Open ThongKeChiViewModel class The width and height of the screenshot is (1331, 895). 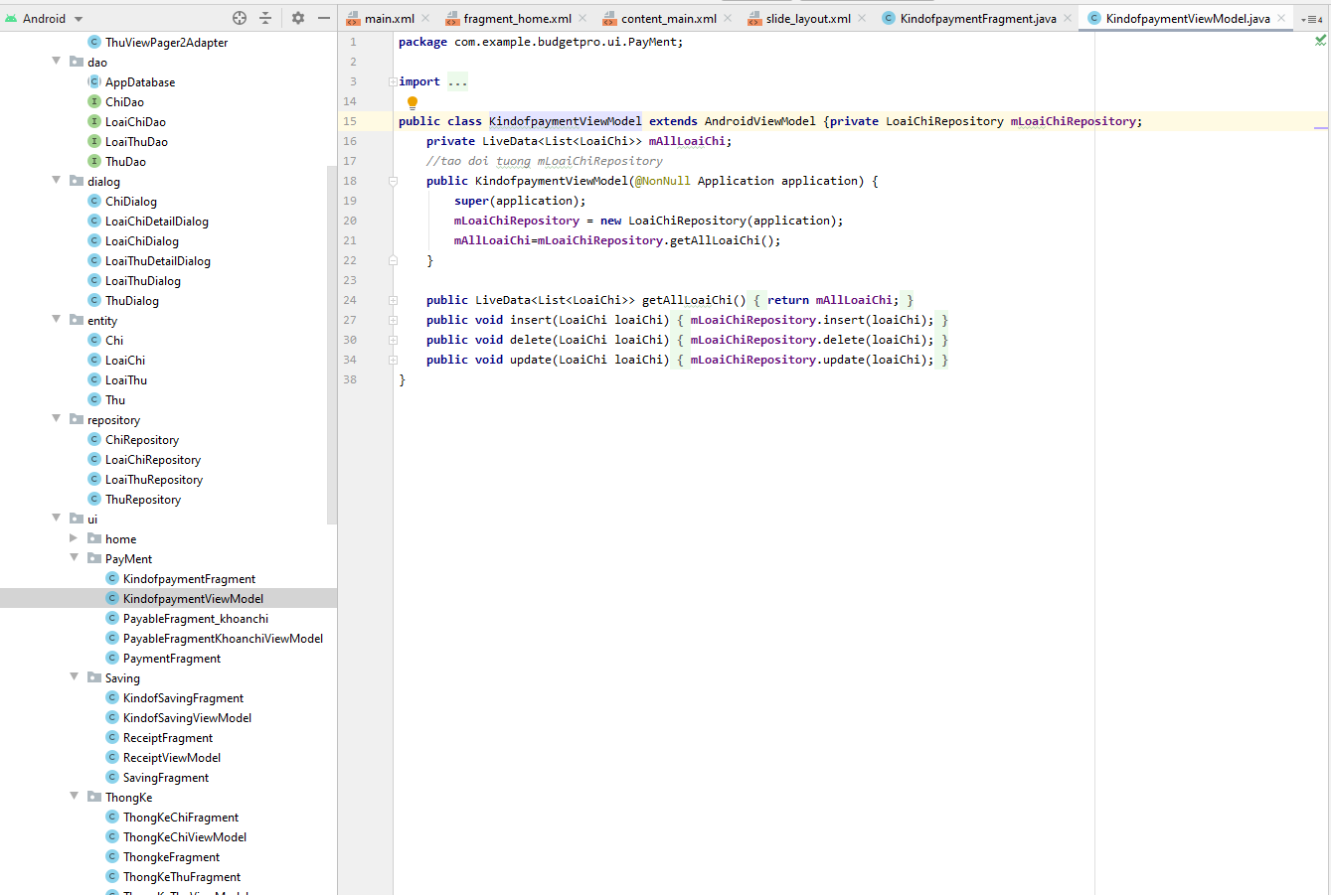click(x=185, y=837)
